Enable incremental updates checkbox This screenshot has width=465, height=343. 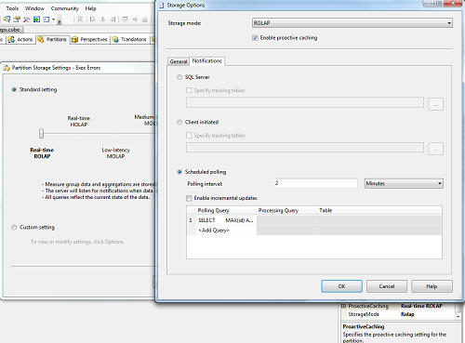pos(189,198)
